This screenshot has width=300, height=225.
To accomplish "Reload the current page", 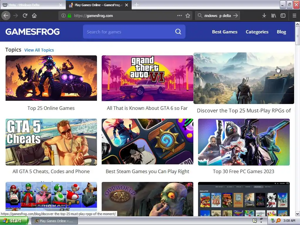I will (25, 16).
